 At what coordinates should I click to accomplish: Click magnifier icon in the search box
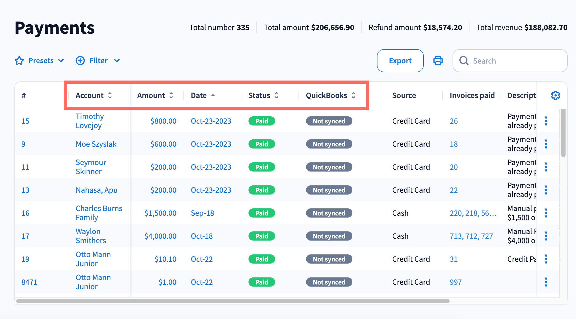464,61
